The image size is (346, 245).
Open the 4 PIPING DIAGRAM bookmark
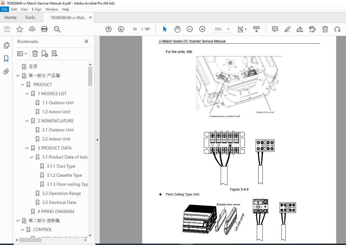(x=56, y=212)
